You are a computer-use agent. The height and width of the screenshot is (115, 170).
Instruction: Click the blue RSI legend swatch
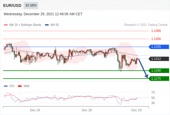point(6,86)
